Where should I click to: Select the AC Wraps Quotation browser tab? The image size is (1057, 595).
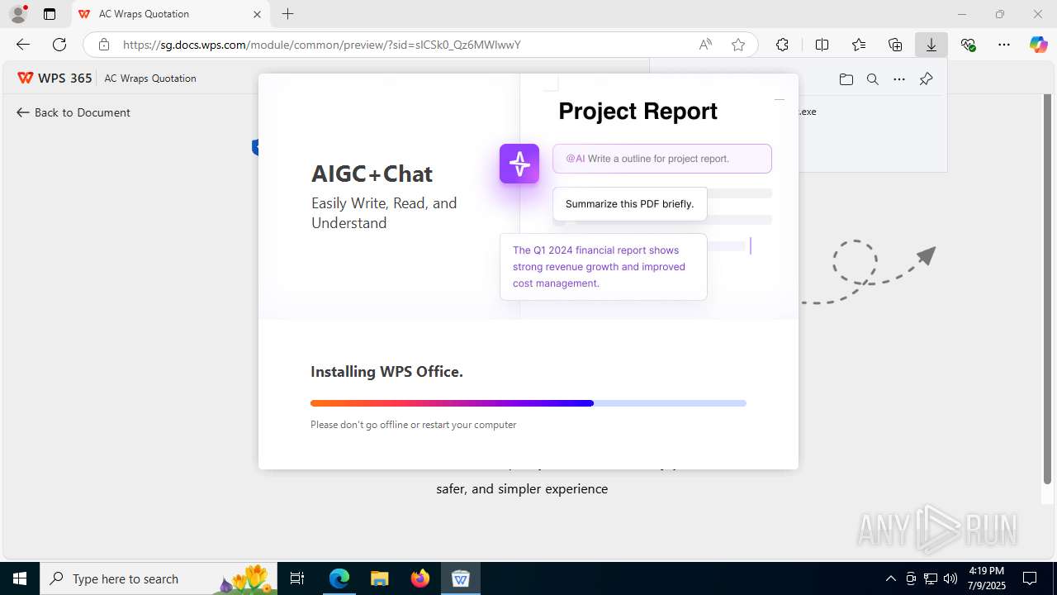171,14
